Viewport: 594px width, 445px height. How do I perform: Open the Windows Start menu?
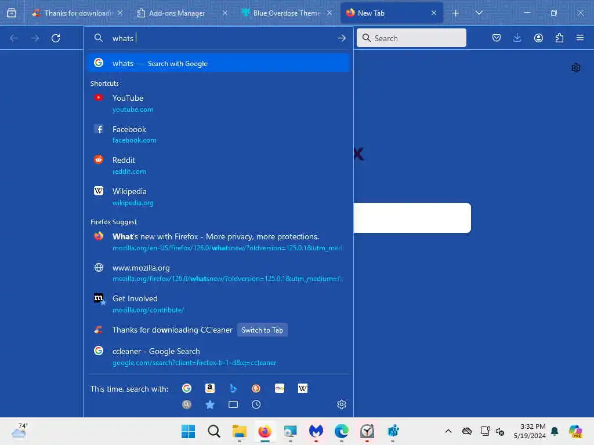[189, 431]
